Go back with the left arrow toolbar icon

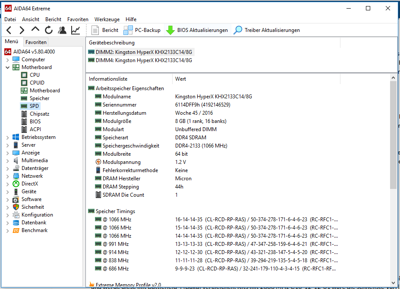9,30
